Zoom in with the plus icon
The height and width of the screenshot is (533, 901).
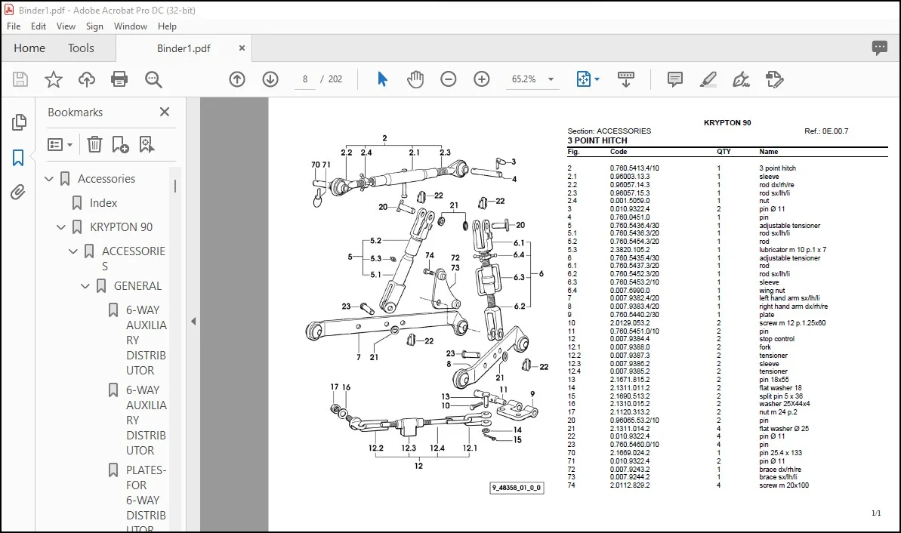(x=482, y=79)
